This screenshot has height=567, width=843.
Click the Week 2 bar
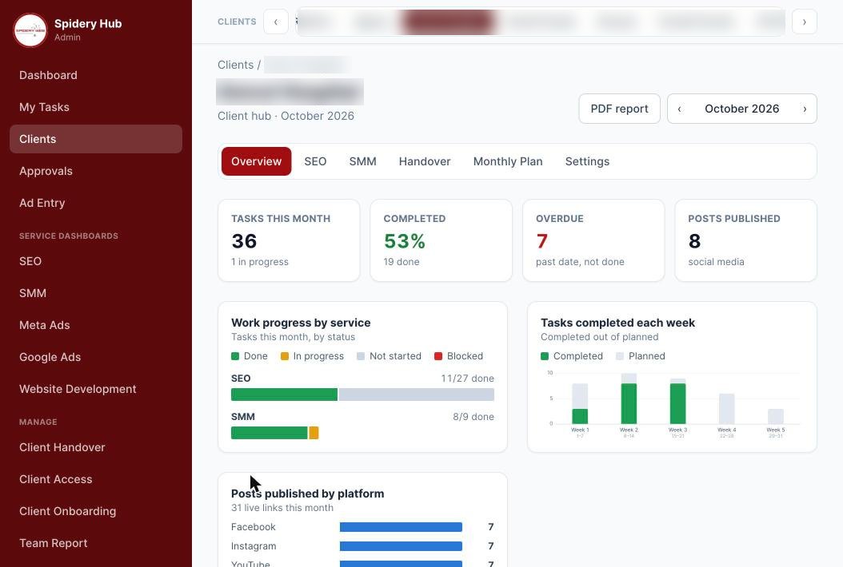click(629, 399)
